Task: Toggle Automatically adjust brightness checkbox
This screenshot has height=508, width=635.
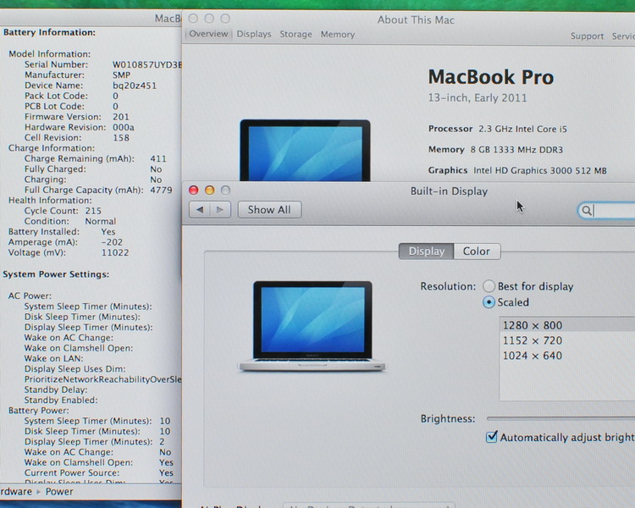Action: pyautogui.click(x=491, y=437)
